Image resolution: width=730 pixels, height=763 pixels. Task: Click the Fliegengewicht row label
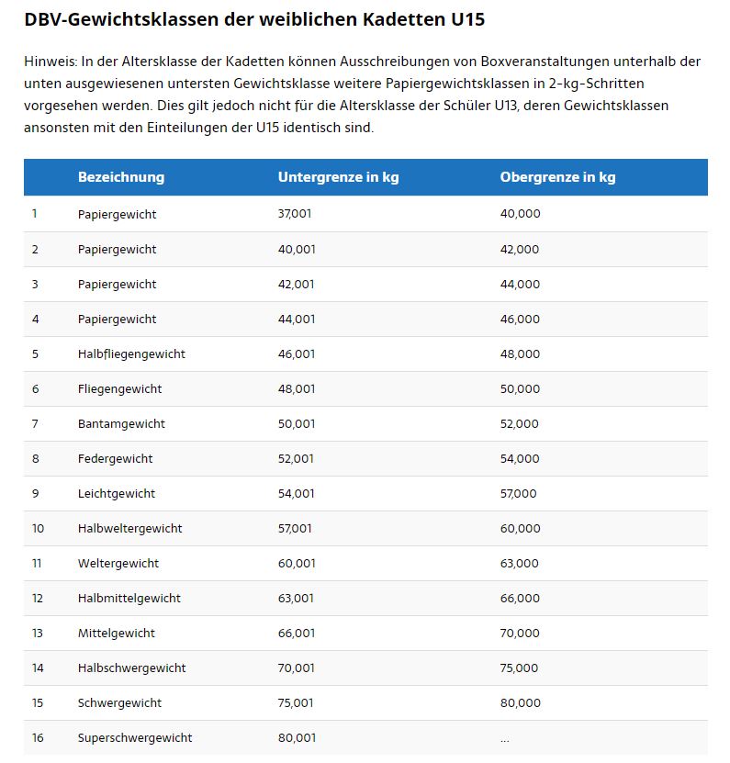coord(119,388)
